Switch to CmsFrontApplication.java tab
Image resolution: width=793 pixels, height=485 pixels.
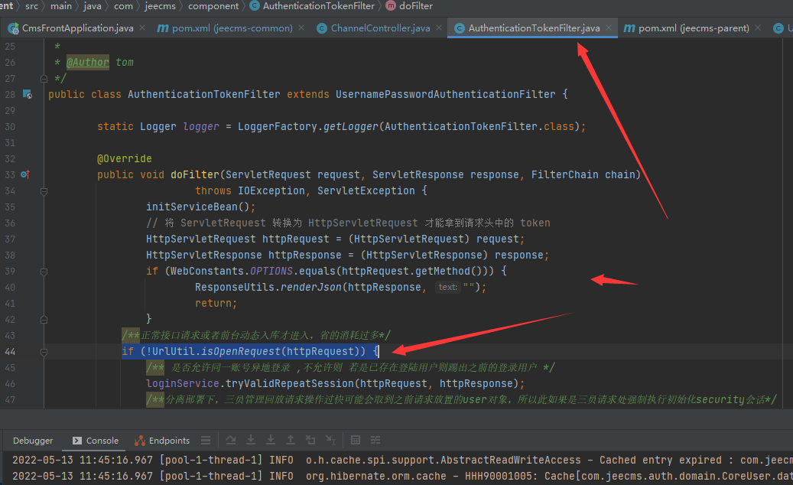(x=77, y=28)
